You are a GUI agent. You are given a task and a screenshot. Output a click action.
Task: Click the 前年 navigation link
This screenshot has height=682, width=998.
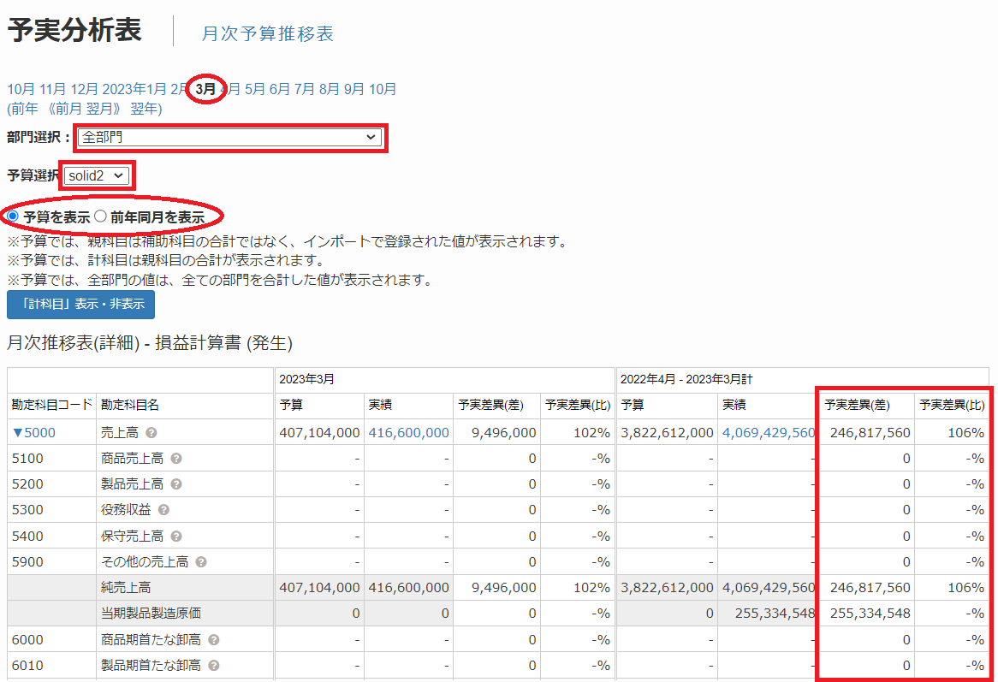[26, 109]
